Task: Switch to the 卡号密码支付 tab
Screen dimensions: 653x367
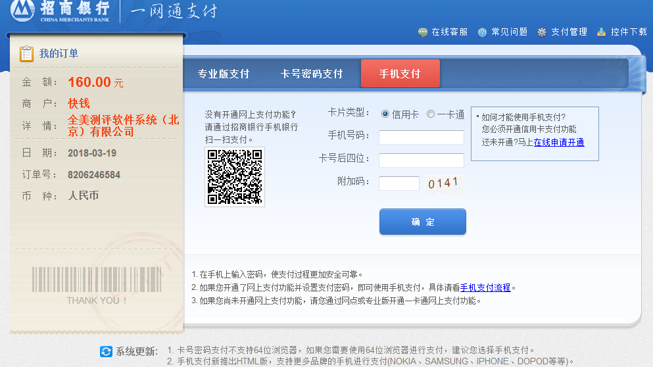Action: [x=312, y=74]
